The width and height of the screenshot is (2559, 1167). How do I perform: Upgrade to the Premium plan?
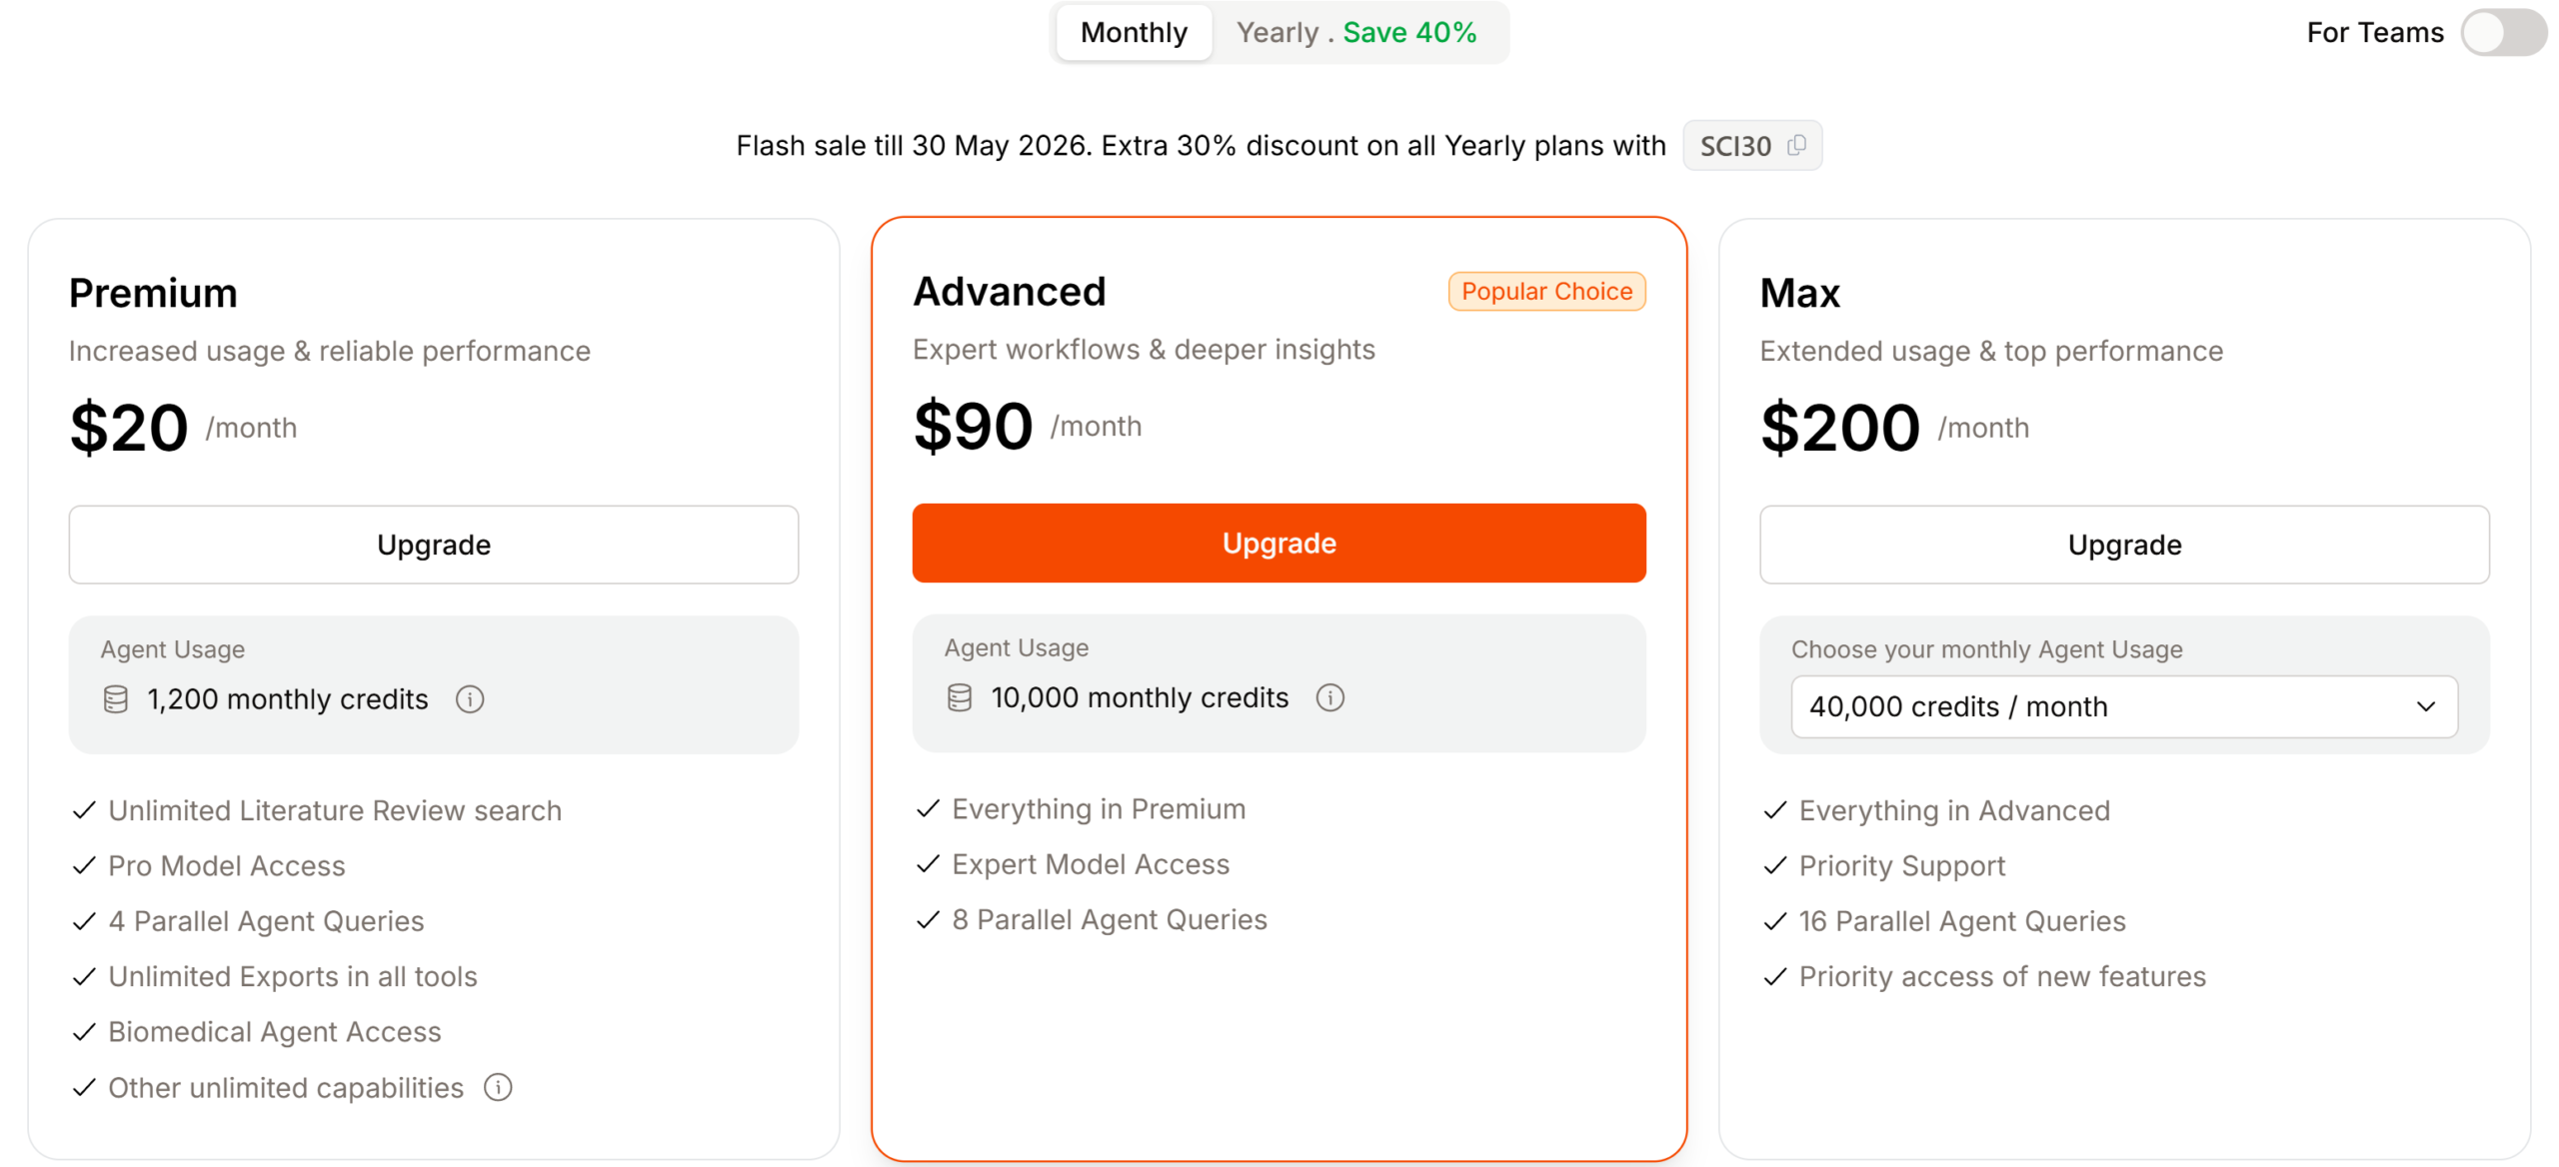click(434, 545)
